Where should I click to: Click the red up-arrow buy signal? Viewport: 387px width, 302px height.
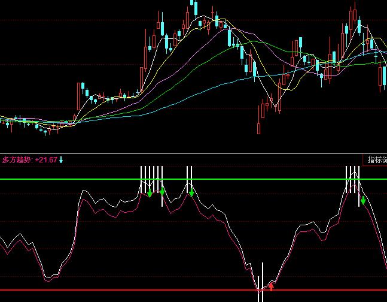coord(271,286)
